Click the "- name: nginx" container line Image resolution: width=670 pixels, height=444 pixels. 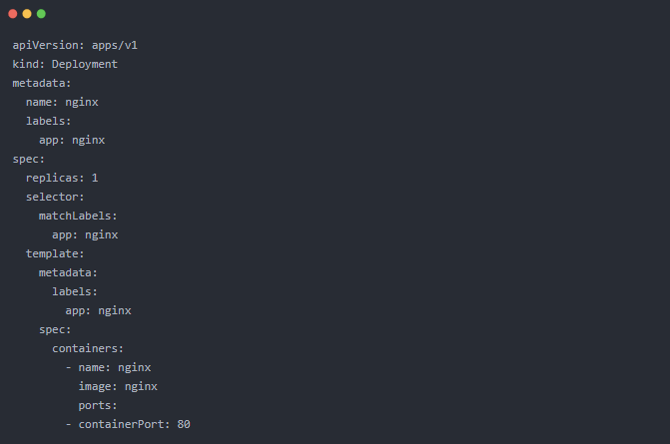[108, 367]
